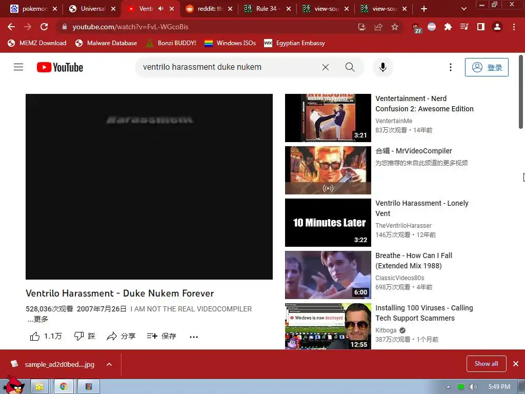Viewport: 525px width, 394px height.
Task: Open system volume tray icon
Action: [x=473, y=387]
